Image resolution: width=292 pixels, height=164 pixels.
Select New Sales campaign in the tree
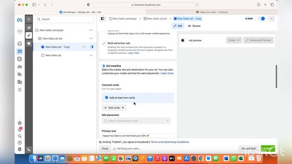[52, 30]
